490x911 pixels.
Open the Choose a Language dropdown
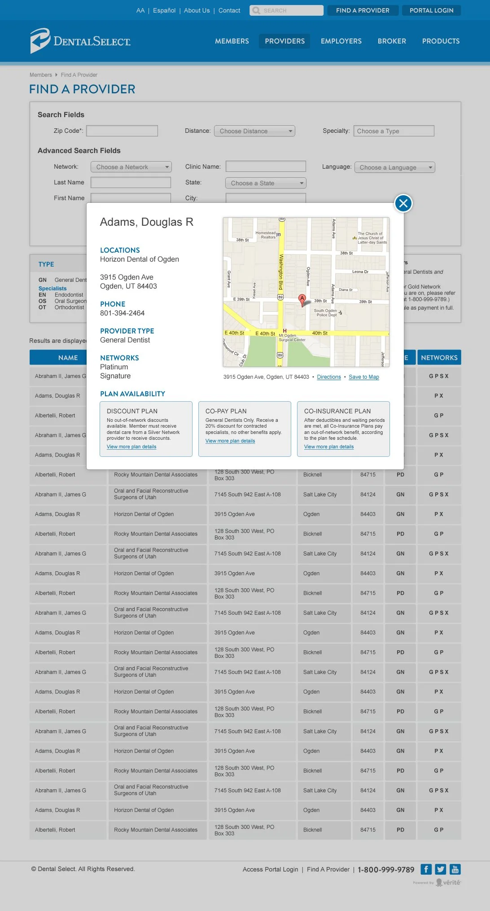click(395, 167)
